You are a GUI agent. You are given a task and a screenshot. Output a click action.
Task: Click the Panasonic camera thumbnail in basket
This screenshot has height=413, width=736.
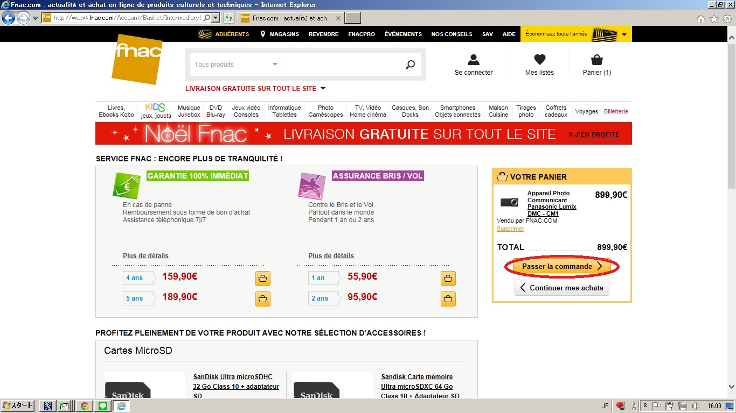509,202
